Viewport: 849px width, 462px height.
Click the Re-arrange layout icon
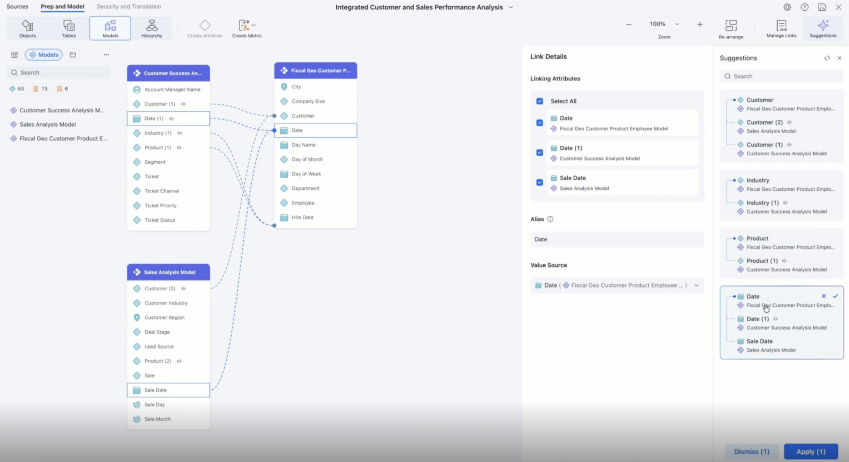pyautogui.click(x=731, y=25)
